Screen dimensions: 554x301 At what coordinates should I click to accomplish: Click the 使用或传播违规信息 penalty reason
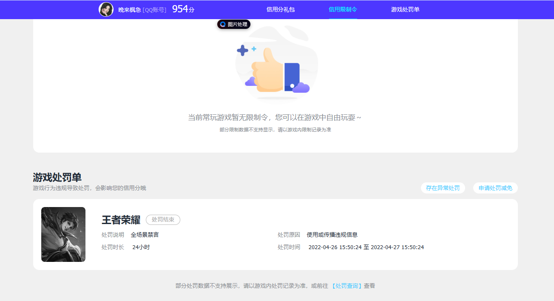pos(332,235)
